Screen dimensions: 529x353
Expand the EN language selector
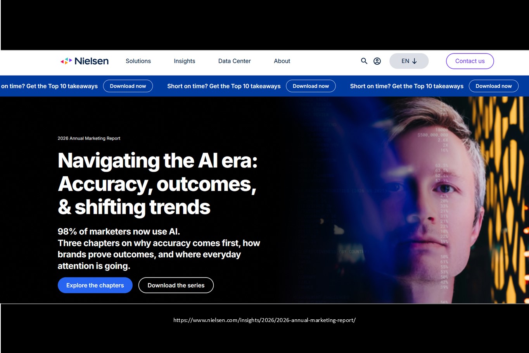409,61
